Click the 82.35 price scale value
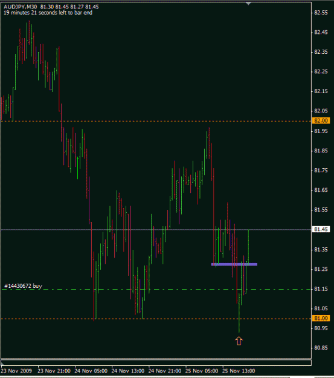Image resolution: width=334 pixels, height=378 pixels. [x=321, y=52]
